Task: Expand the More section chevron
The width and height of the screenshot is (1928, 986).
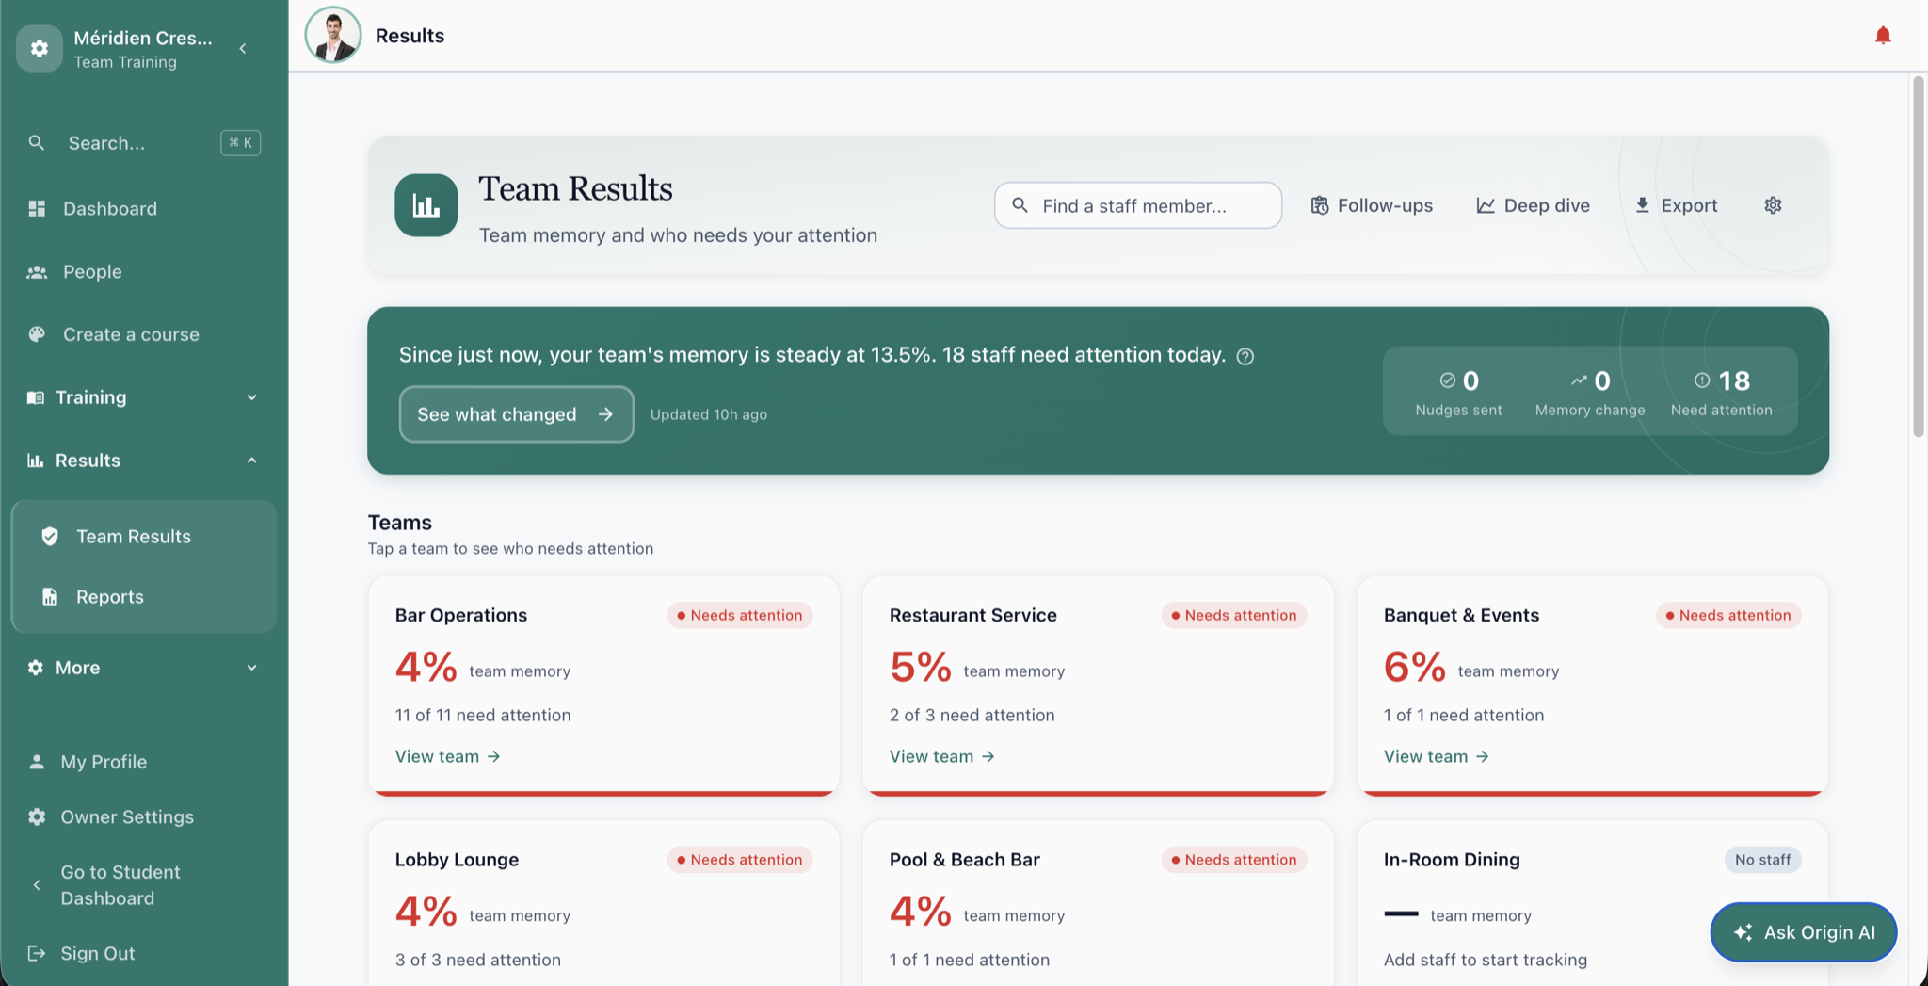Action: [251, 668]
